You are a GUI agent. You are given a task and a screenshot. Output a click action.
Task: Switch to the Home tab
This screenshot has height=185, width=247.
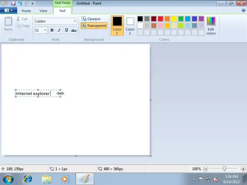click(26, 11)
